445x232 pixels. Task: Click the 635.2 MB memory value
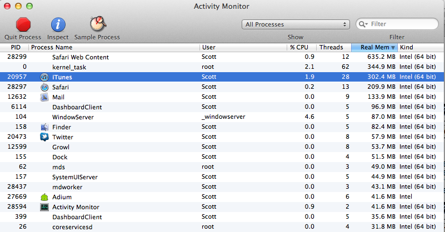pos(381,57)
